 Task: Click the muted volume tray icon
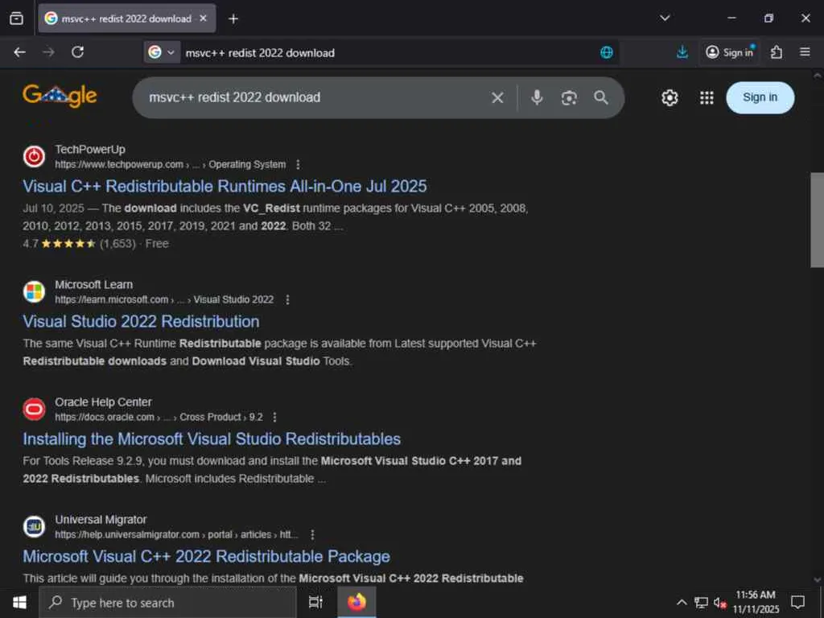point(720,603)
